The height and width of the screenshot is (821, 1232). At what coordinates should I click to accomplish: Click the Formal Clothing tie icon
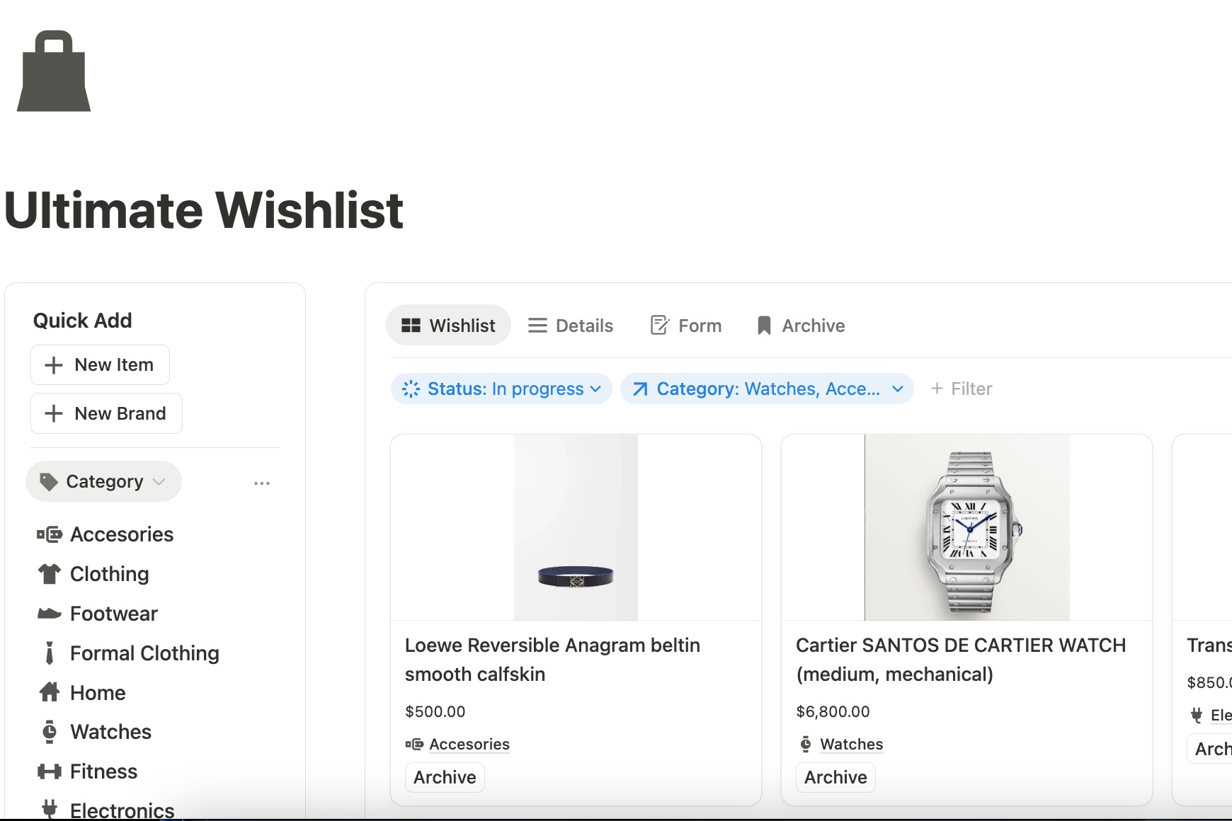click(x=50, y=653)
